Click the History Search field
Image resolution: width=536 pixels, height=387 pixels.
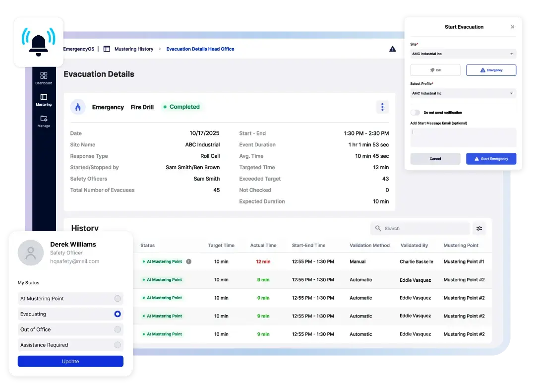(x=420, y=228)
